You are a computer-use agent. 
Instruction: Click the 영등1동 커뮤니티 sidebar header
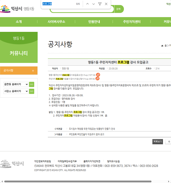[19, 47]
